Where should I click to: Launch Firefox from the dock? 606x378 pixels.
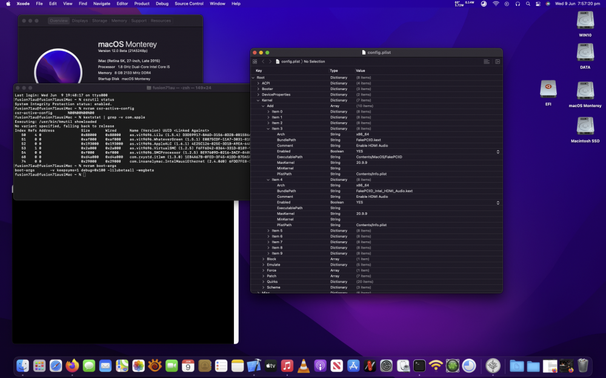72,366
